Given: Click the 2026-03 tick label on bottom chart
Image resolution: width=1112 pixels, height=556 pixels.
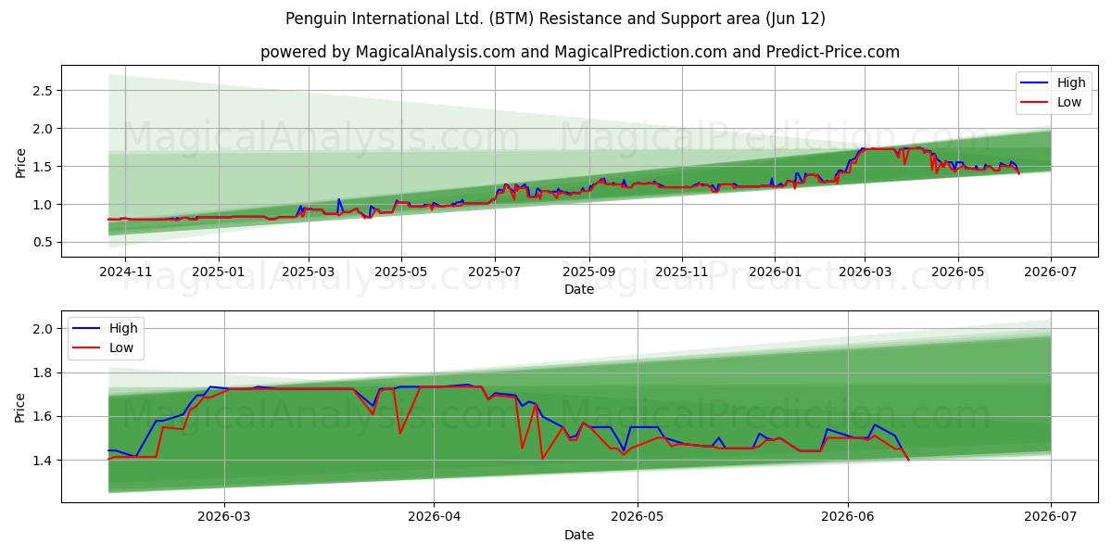Looking at the screenshot, I should (x=225, y=518).
